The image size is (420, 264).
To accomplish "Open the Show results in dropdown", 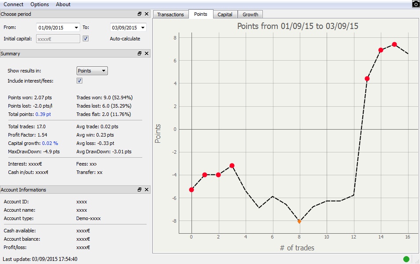I will click(92, 71).
